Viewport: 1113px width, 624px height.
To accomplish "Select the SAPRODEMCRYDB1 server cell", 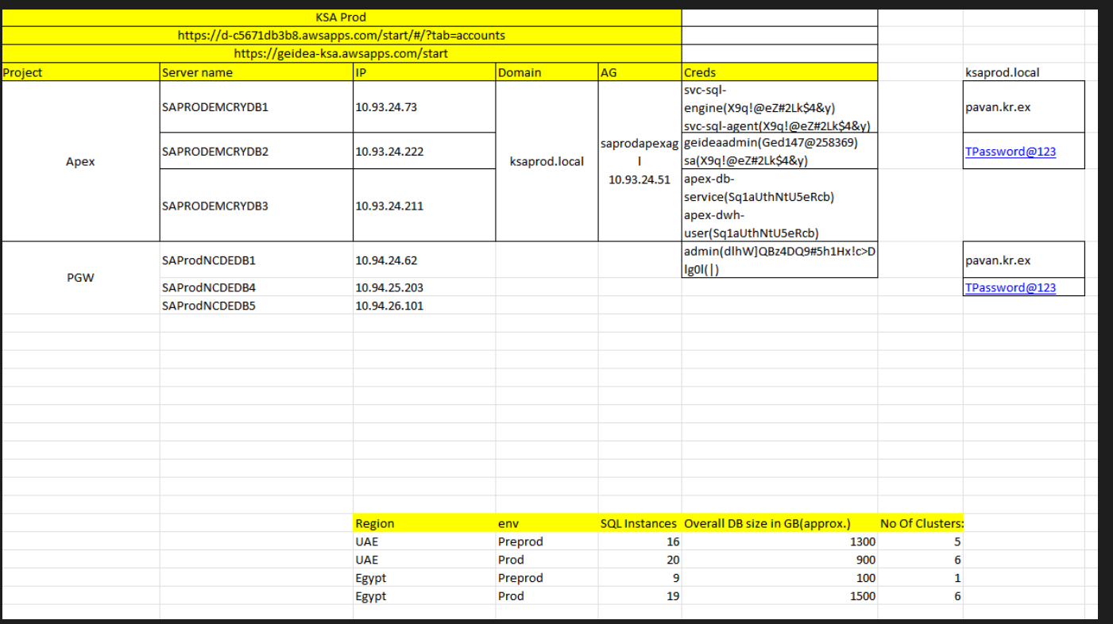I will point(215,107).
